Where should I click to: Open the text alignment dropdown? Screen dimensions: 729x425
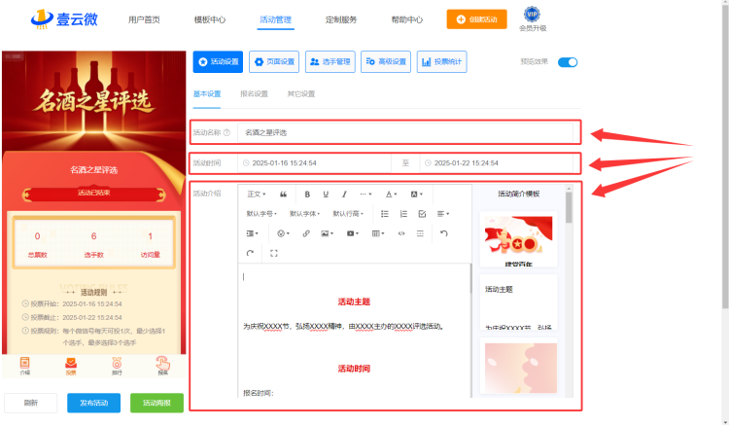click(443, 214)
